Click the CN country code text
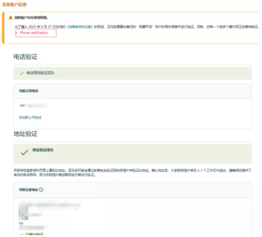This screenshot has width=262, height=237. pos(21,223)
